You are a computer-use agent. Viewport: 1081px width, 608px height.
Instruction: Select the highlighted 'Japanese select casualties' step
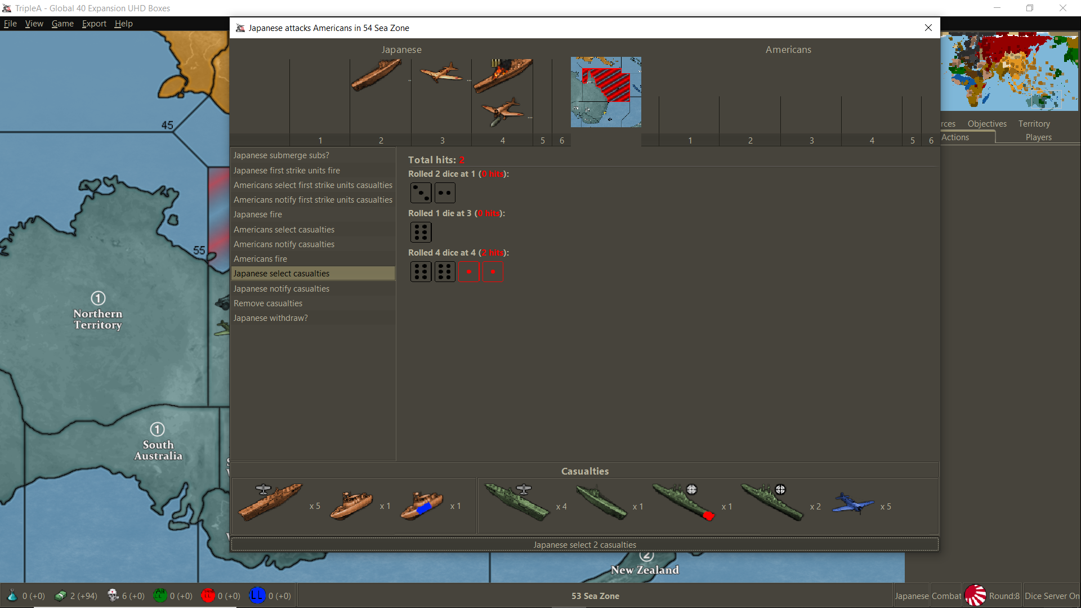(x=313, y=274)
